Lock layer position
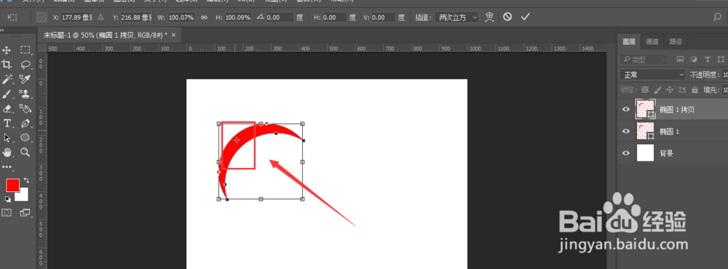Viewport: 728px width, 269px height. (x=670, y=89)
